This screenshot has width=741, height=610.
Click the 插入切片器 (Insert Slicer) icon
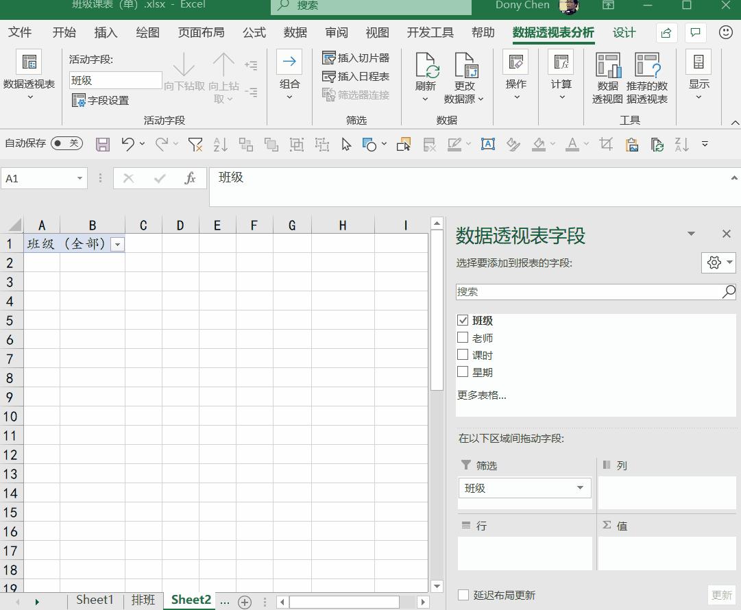click(x=329, y=58)
